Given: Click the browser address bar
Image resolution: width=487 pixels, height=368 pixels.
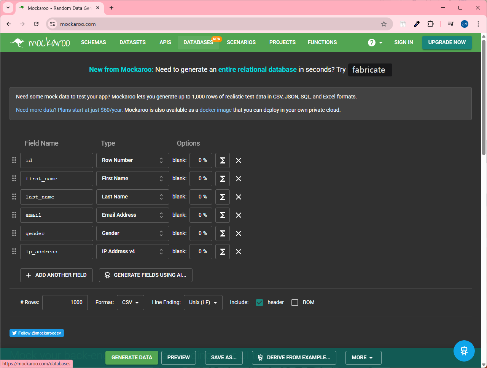Looking at the screenshot, I should (x=219, y=24).
